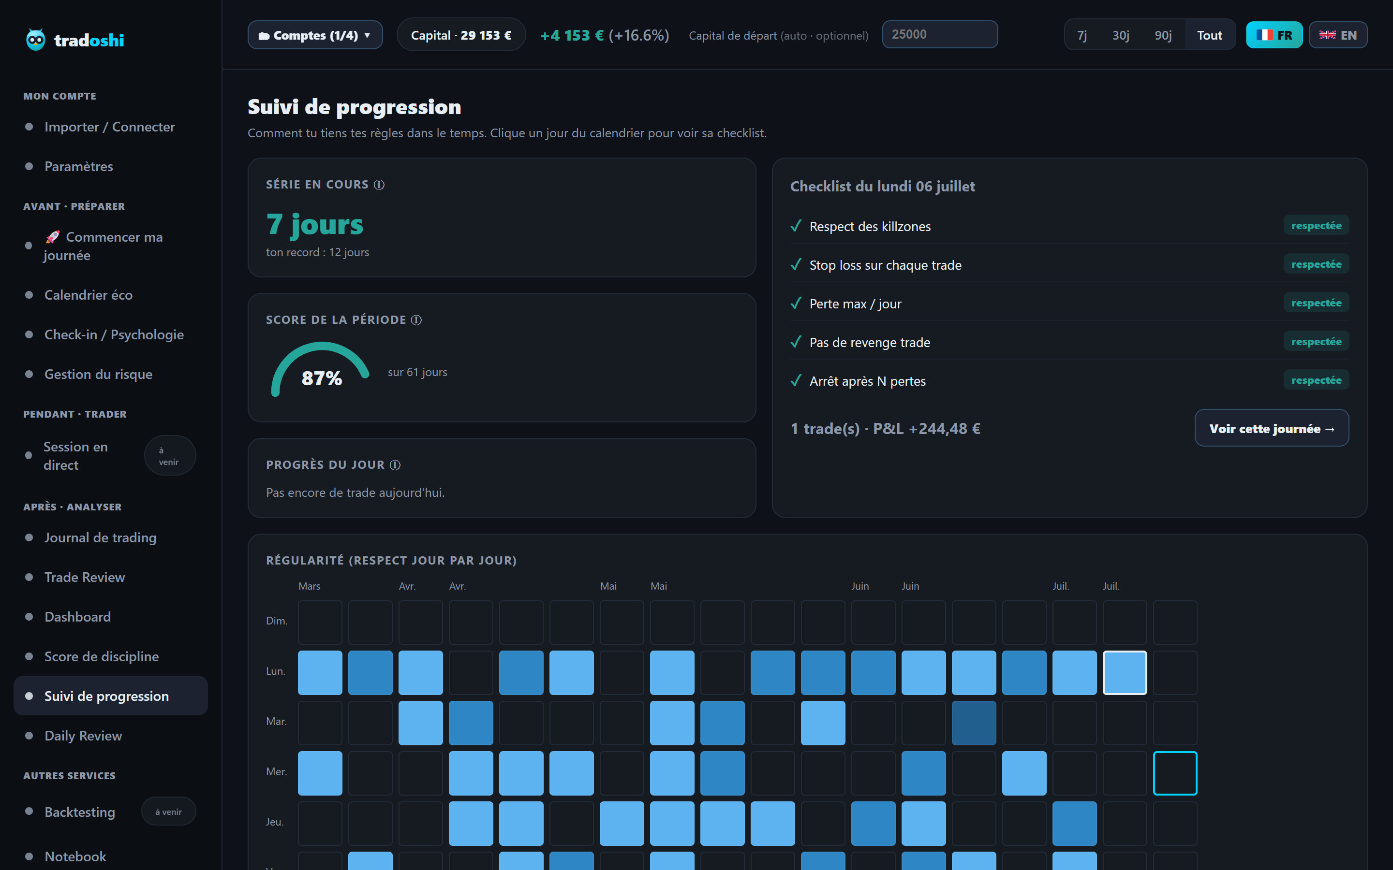Click the checkmark next to Stop loss sur chaque trade
Screen dimensions: 1393x870
click(x=796, y=265)
